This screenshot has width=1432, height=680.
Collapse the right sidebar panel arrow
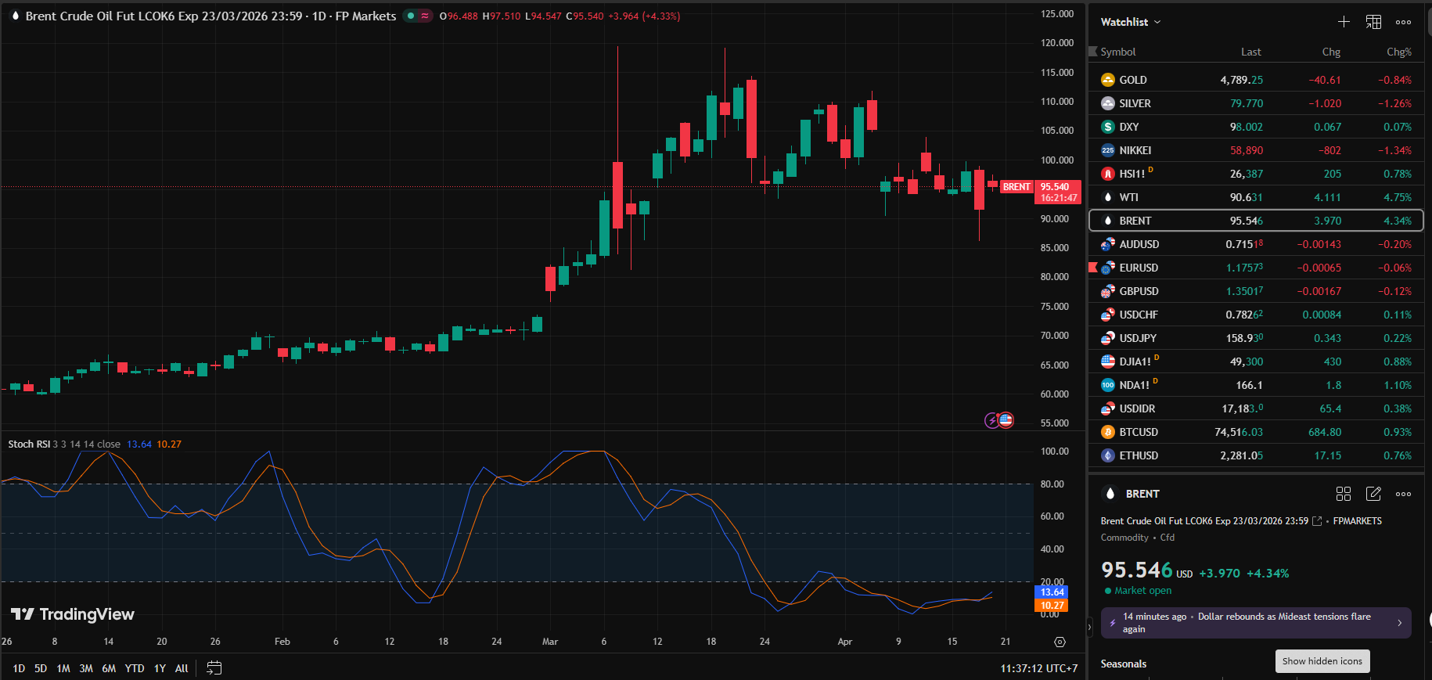1088,627
